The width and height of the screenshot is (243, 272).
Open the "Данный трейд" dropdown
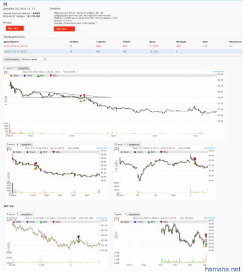click(x=34, y=60)
